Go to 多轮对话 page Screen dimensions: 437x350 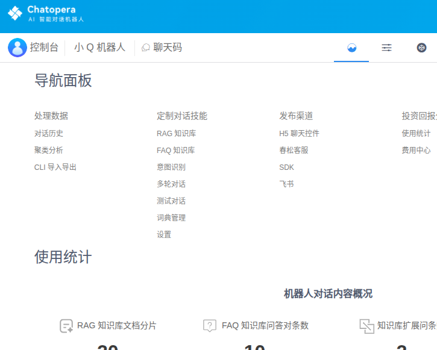pyautogui.click(x=171, y=184)
